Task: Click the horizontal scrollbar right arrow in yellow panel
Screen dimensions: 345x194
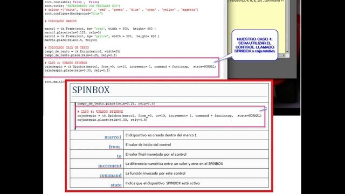Action: pos(284,55)
